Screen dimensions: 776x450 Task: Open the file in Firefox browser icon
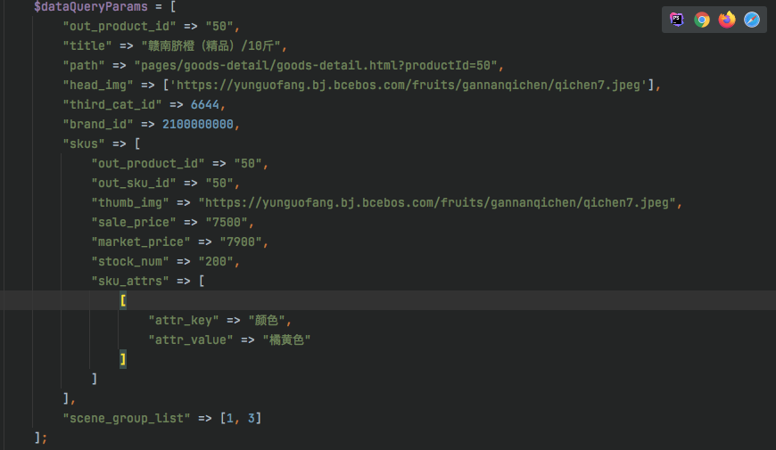tap(727, 20)
